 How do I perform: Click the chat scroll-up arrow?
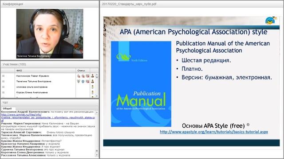click(97, 112)
